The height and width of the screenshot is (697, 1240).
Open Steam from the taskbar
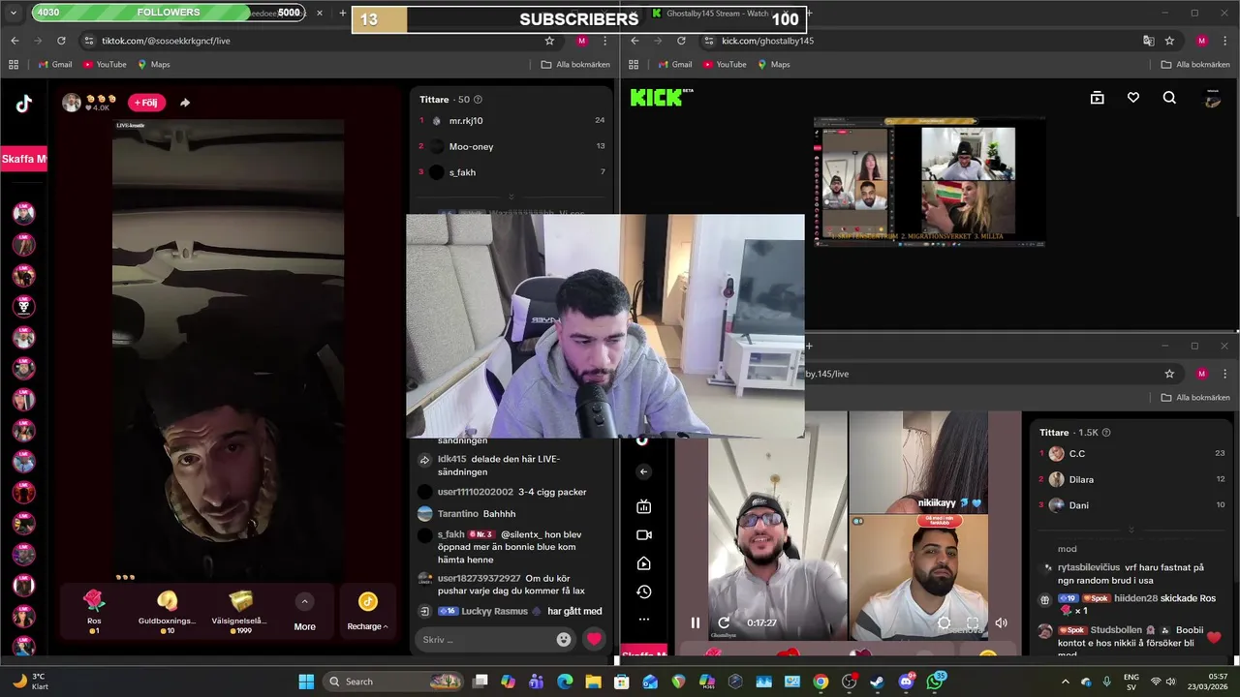coord(877,682)
